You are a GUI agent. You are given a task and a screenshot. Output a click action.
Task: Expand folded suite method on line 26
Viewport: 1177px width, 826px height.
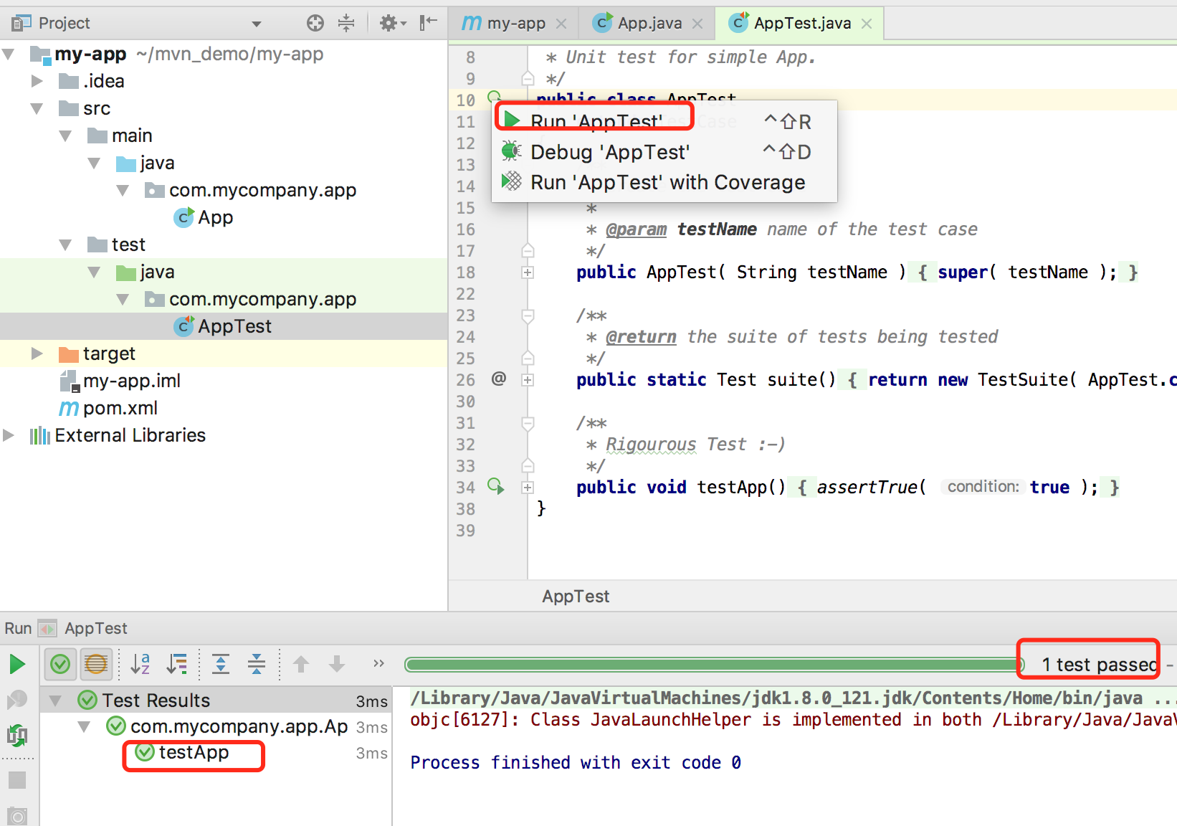coord(528,380)
